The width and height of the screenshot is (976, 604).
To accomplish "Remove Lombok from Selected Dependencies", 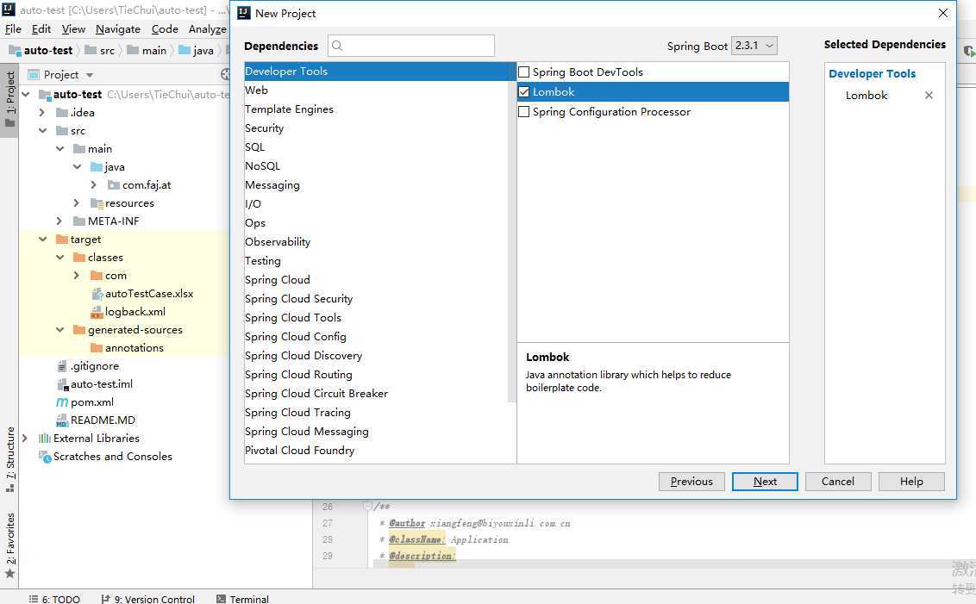I will click(x=929, y=95).
